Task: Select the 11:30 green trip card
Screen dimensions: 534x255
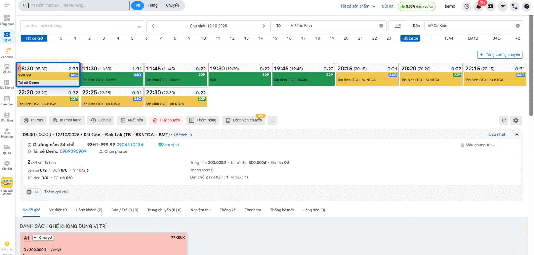Action: [112, 75]
